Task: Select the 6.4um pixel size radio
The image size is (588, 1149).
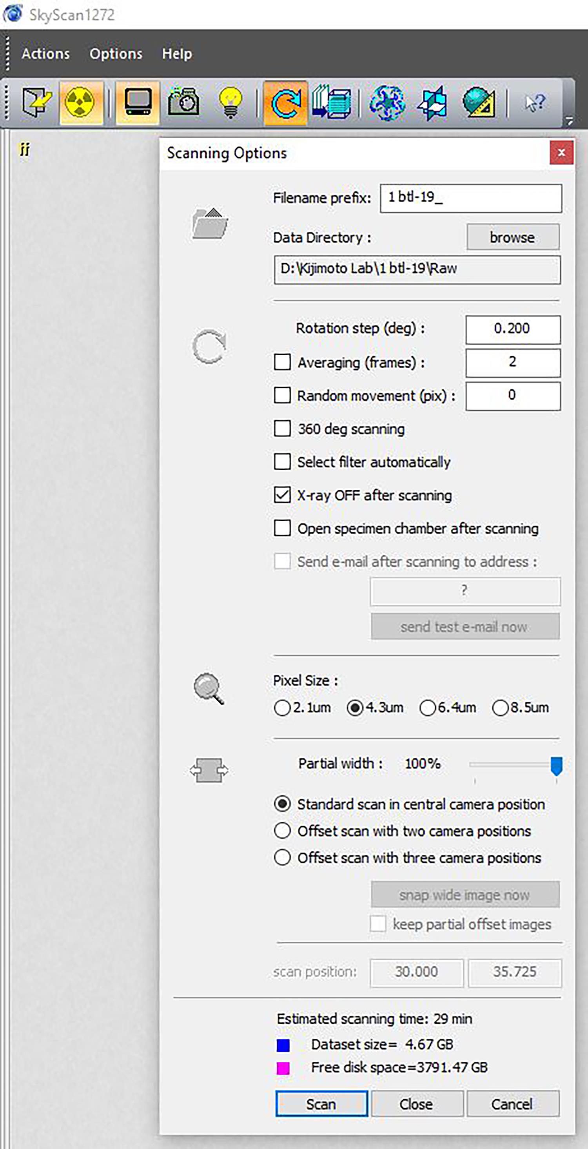Action: click(427, 708)
